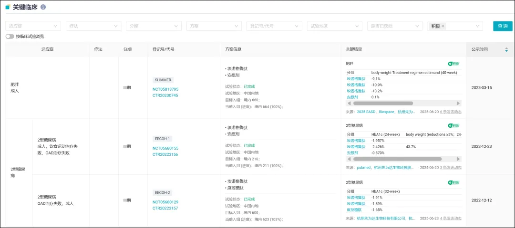Click the 积极 badge on the 肥胖 result
The image size is (515, 228).
click(453, 64)
